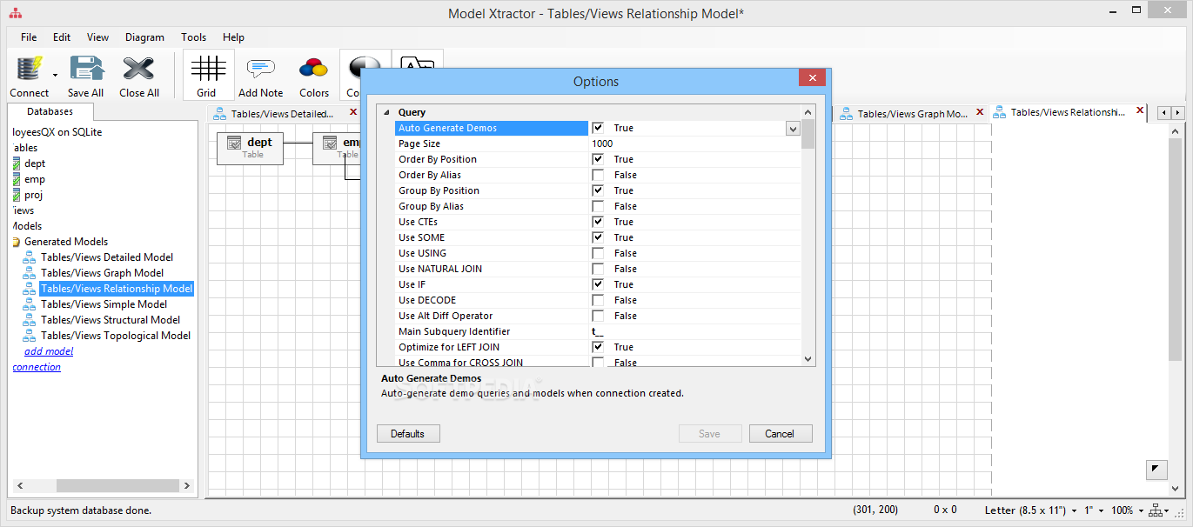Click the proj table icon in tree
1193x527 pixels.
pos(17,195)
